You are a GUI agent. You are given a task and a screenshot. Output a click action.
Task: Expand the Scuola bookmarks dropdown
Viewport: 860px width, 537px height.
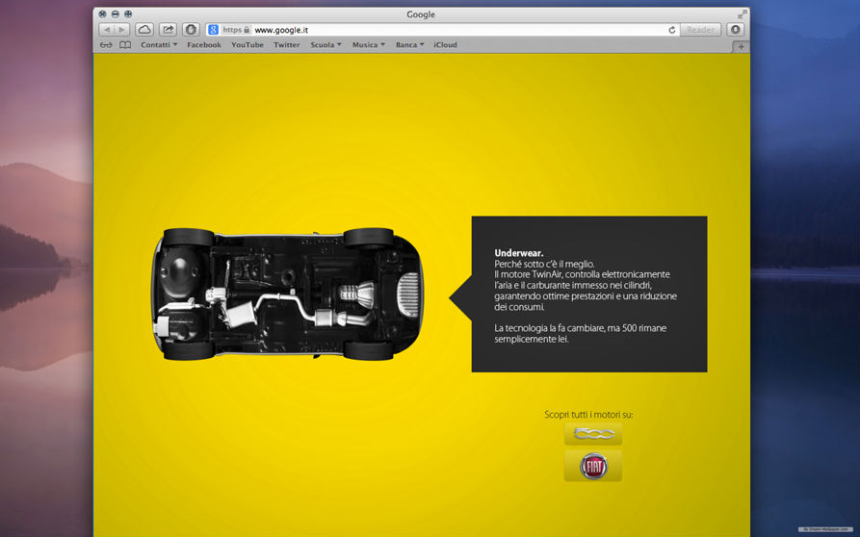tap(326, 45)
